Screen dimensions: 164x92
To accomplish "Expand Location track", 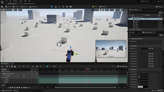I will tap(3, 79).
